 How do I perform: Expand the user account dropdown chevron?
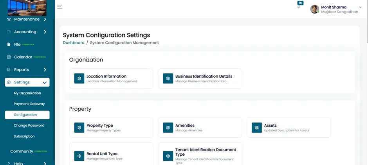(361, 7)
